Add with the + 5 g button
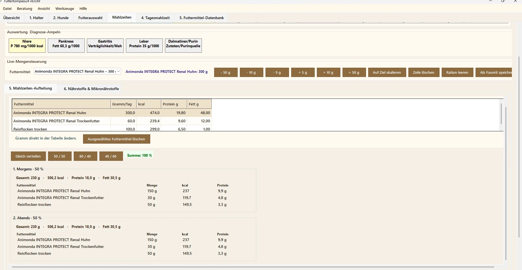 pos(303,73)
